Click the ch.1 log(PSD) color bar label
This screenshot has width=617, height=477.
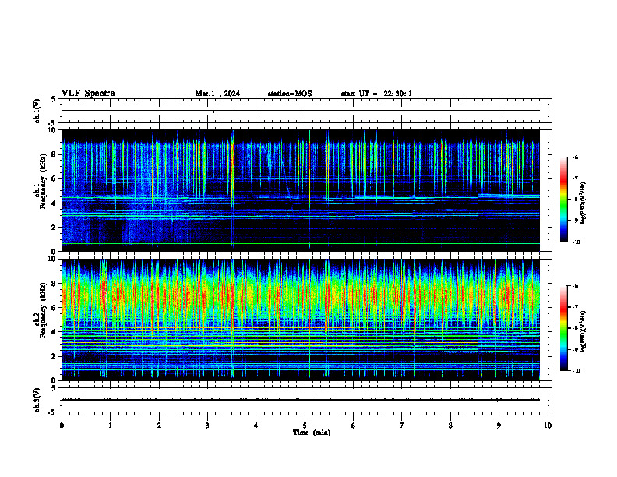coord(584,203)
